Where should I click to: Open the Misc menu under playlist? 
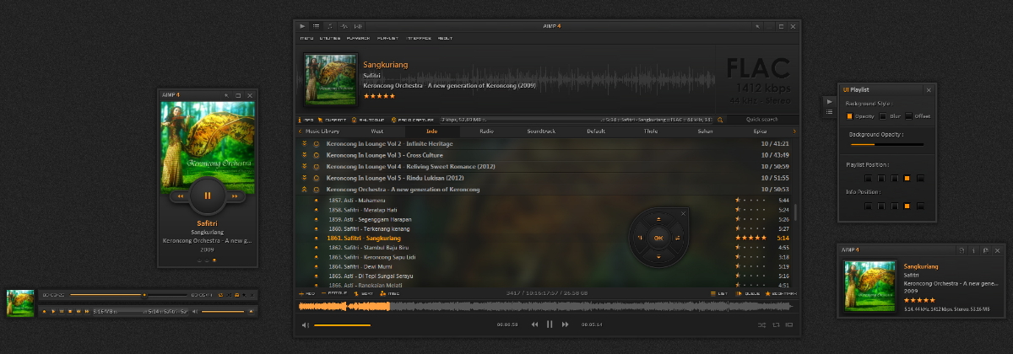(x=391, y=292)
